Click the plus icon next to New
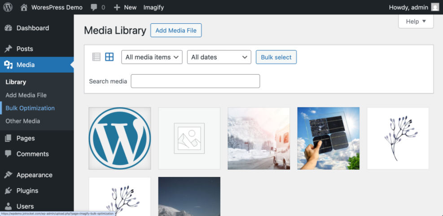Viewport: 443px width, 216px height. (117, 8)
